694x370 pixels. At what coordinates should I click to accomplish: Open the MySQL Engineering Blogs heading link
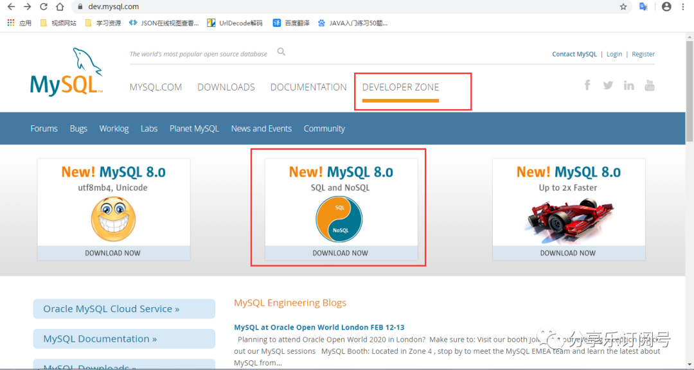tap(290, 303)
